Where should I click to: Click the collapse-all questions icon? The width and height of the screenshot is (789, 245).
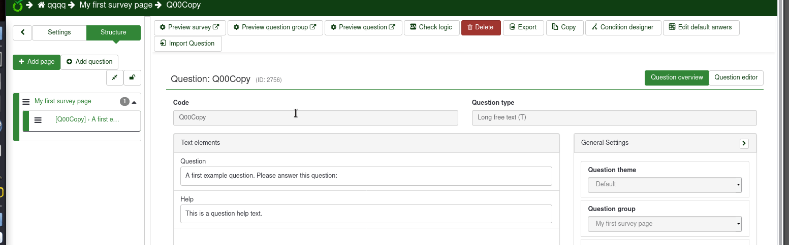click(115, 77)
